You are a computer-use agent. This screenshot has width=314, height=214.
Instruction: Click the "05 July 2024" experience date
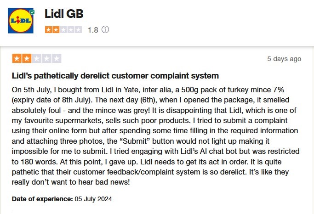(x=93, y=199)
